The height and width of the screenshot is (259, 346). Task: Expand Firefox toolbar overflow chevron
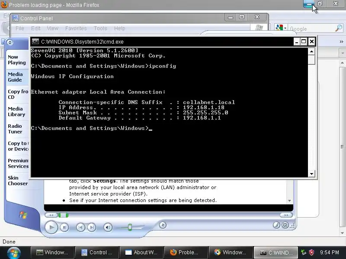341,41
